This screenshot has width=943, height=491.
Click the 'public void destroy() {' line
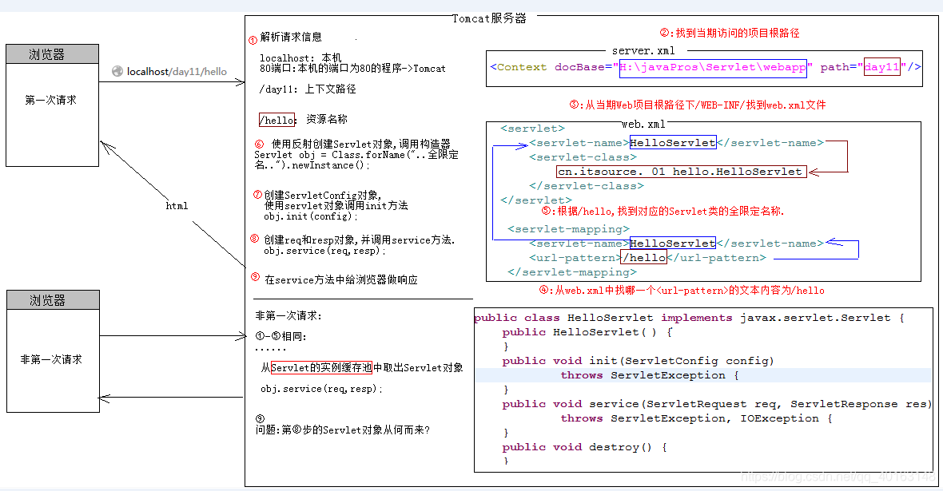(584, 447)
